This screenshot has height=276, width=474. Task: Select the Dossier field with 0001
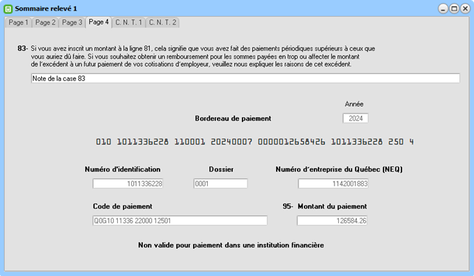point(221,183)
